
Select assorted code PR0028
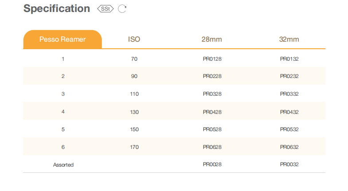(x=212, y=165)
